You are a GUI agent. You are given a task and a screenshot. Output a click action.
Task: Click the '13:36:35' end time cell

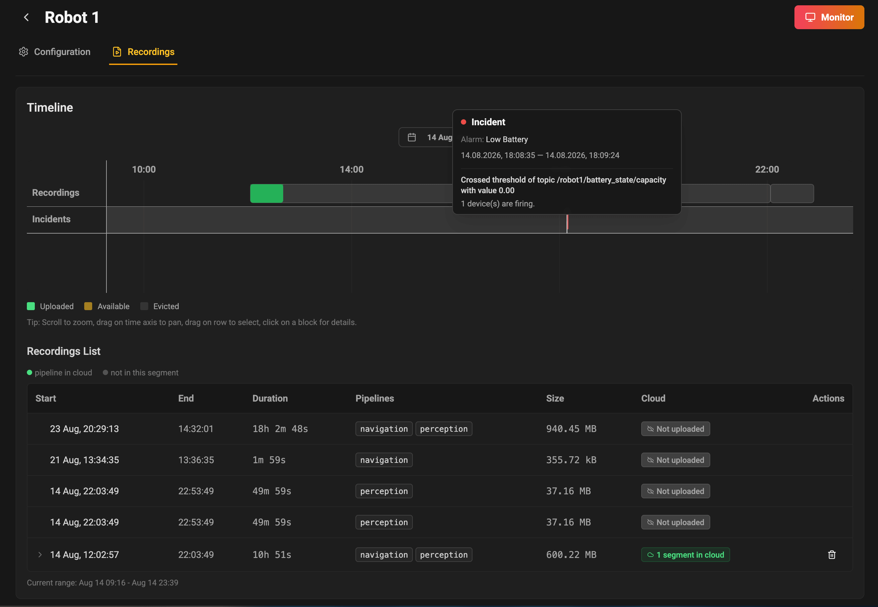point(196,460)
